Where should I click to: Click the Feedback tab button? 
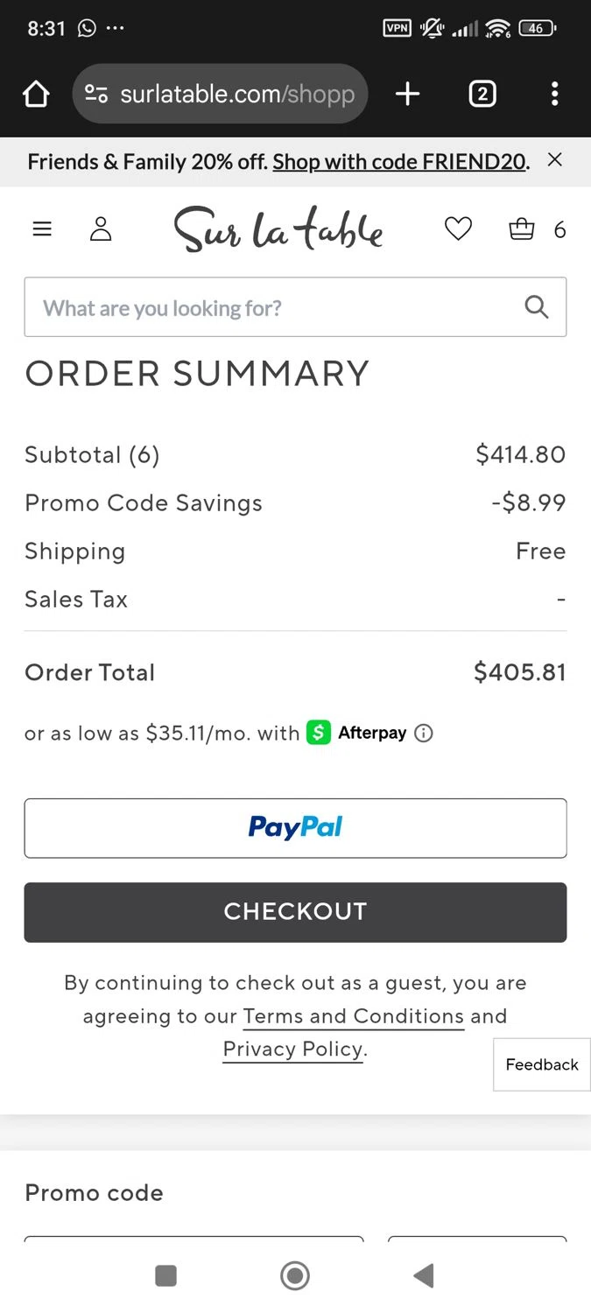[x=542, y=1064]
